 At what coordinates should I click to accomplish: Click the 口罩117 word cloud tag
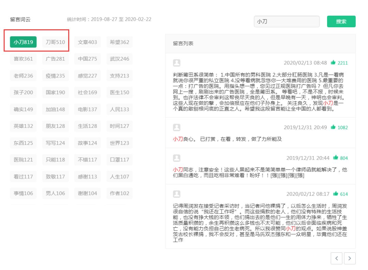coord(119,160)
